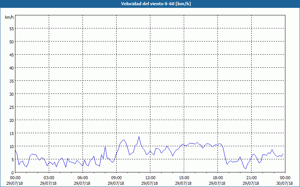The height and width of the screenshot is (187, 300).
Task: Click the 45 km/h axis label
Action: point(12,55)
